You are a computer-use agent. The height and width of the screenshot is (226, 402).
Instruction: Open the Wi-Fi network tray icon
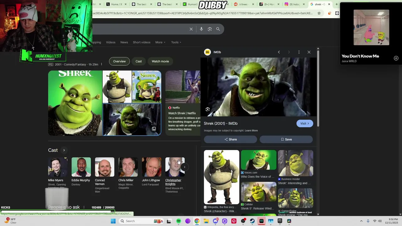(374, 221)
